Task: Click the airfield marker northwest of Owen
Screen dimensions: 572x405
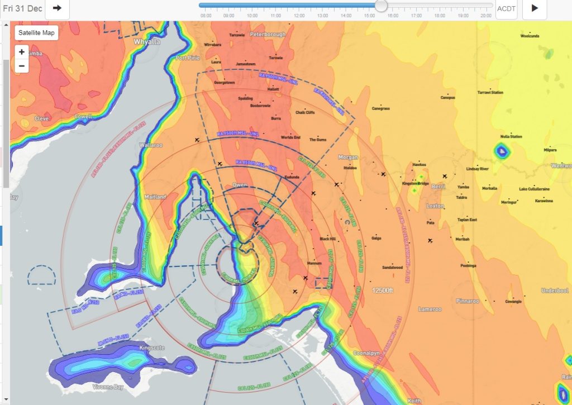Action: coord(220,164)
